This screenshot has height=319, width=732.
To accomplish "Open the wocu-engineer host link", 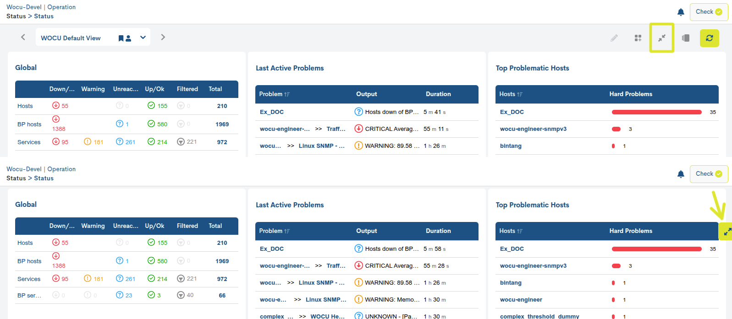I will 521,300.
